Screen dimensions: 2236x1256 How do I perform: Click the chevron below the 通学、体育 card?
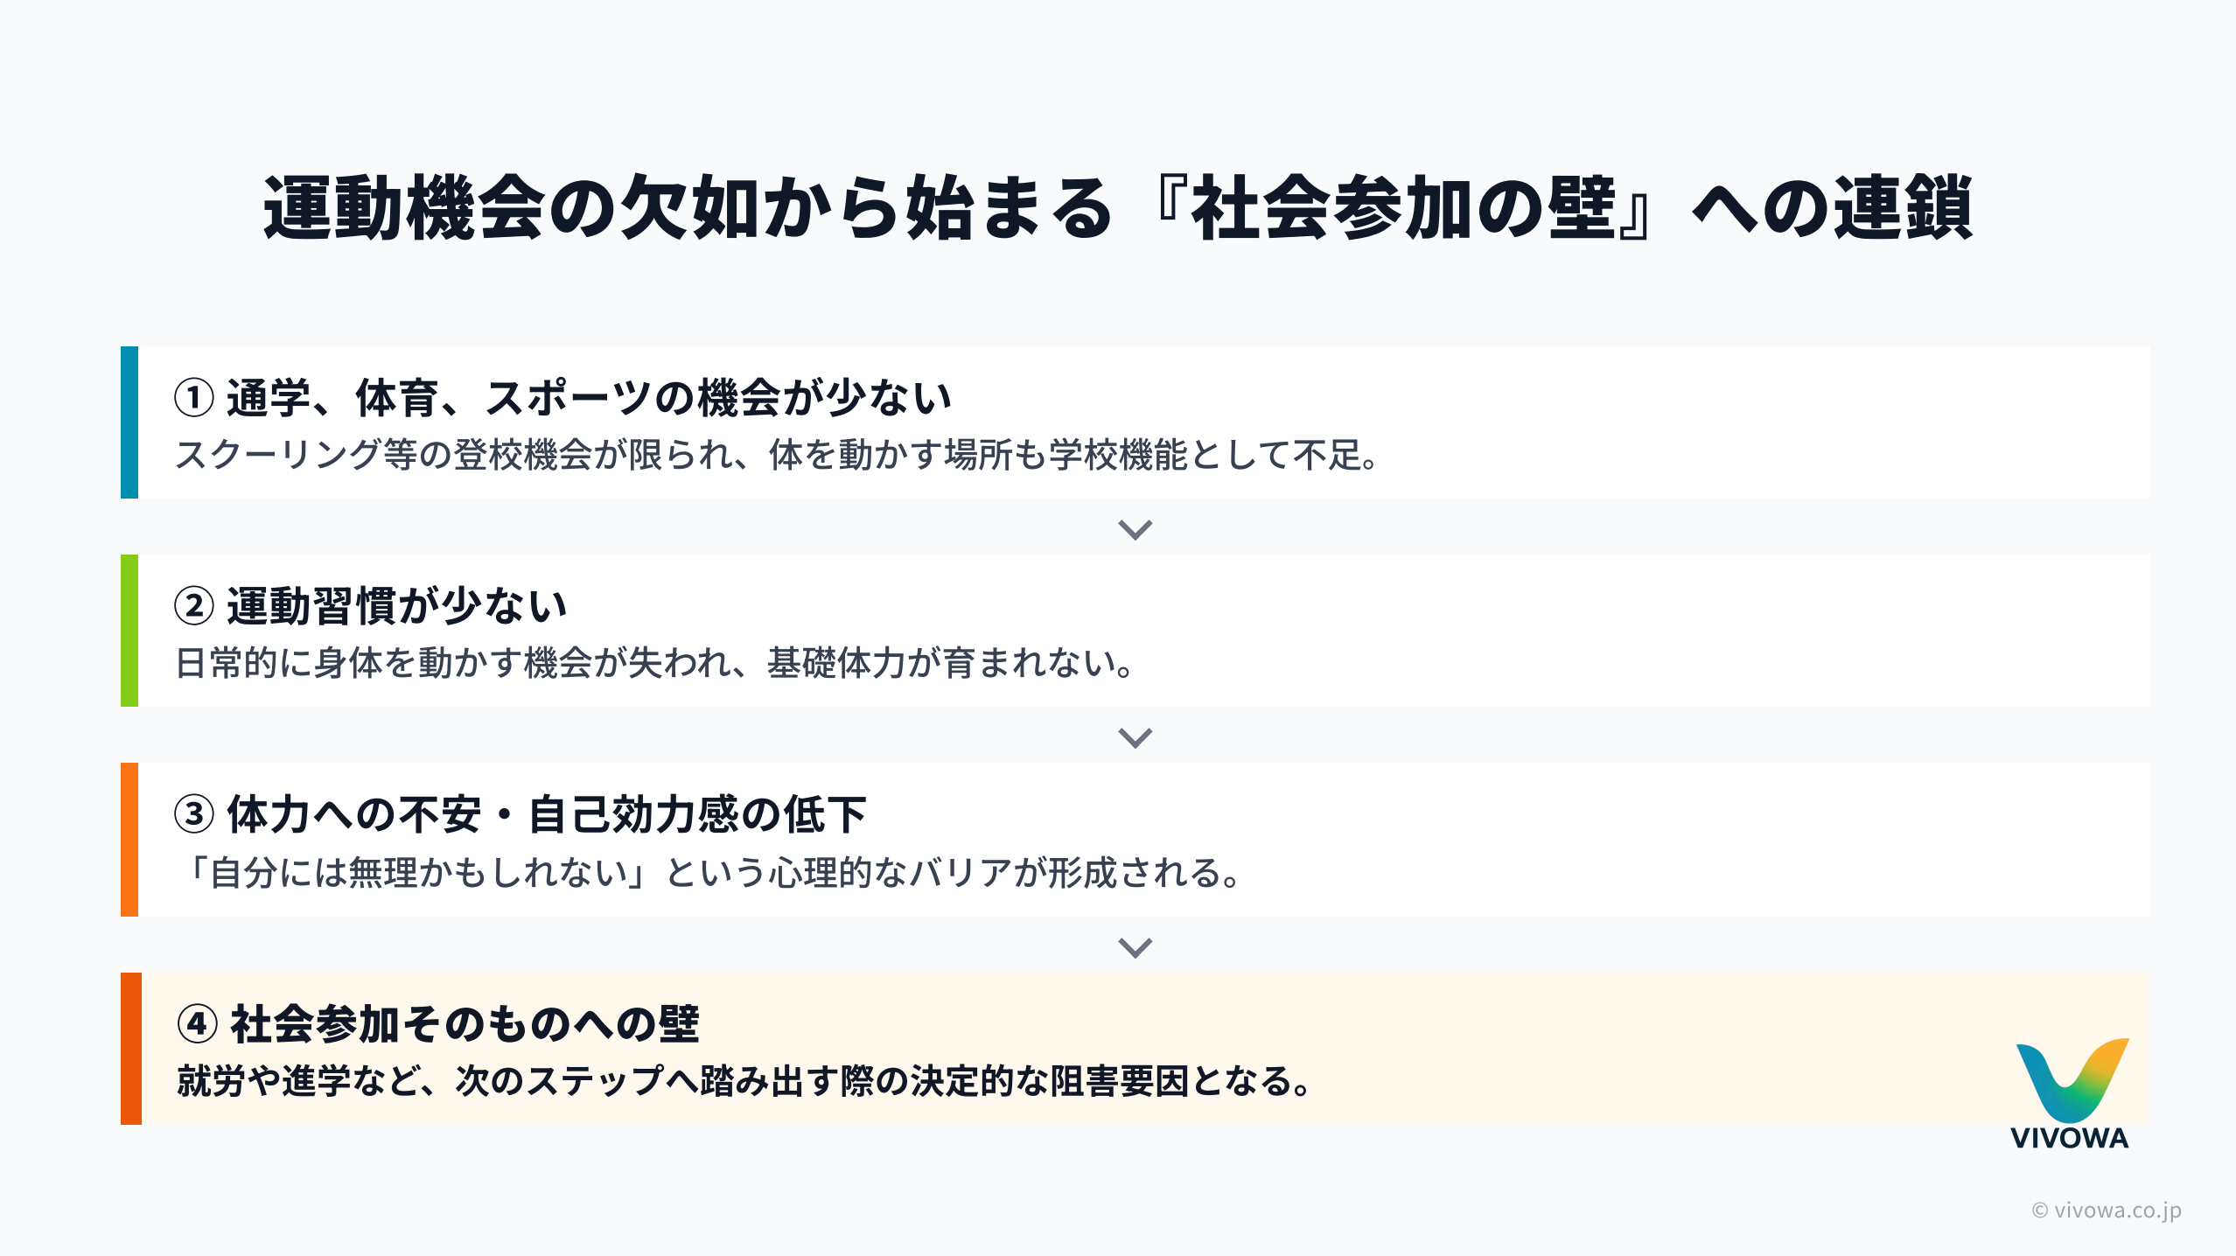point(1135,529)
